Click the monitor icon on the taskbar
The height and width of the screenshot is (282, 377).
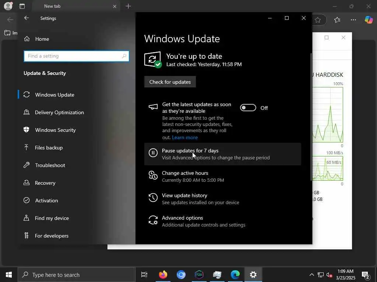point(217,275)
